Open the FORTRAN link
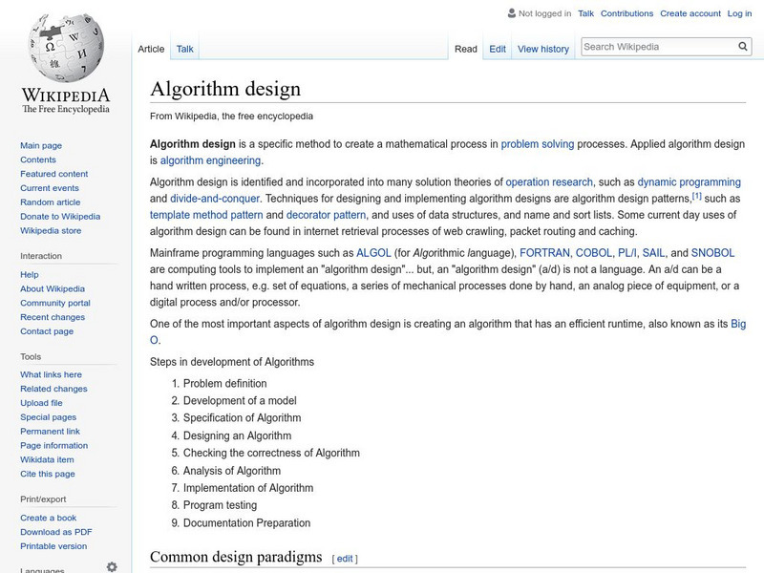This screenshot has height=573, width=764. click(544, 253)
